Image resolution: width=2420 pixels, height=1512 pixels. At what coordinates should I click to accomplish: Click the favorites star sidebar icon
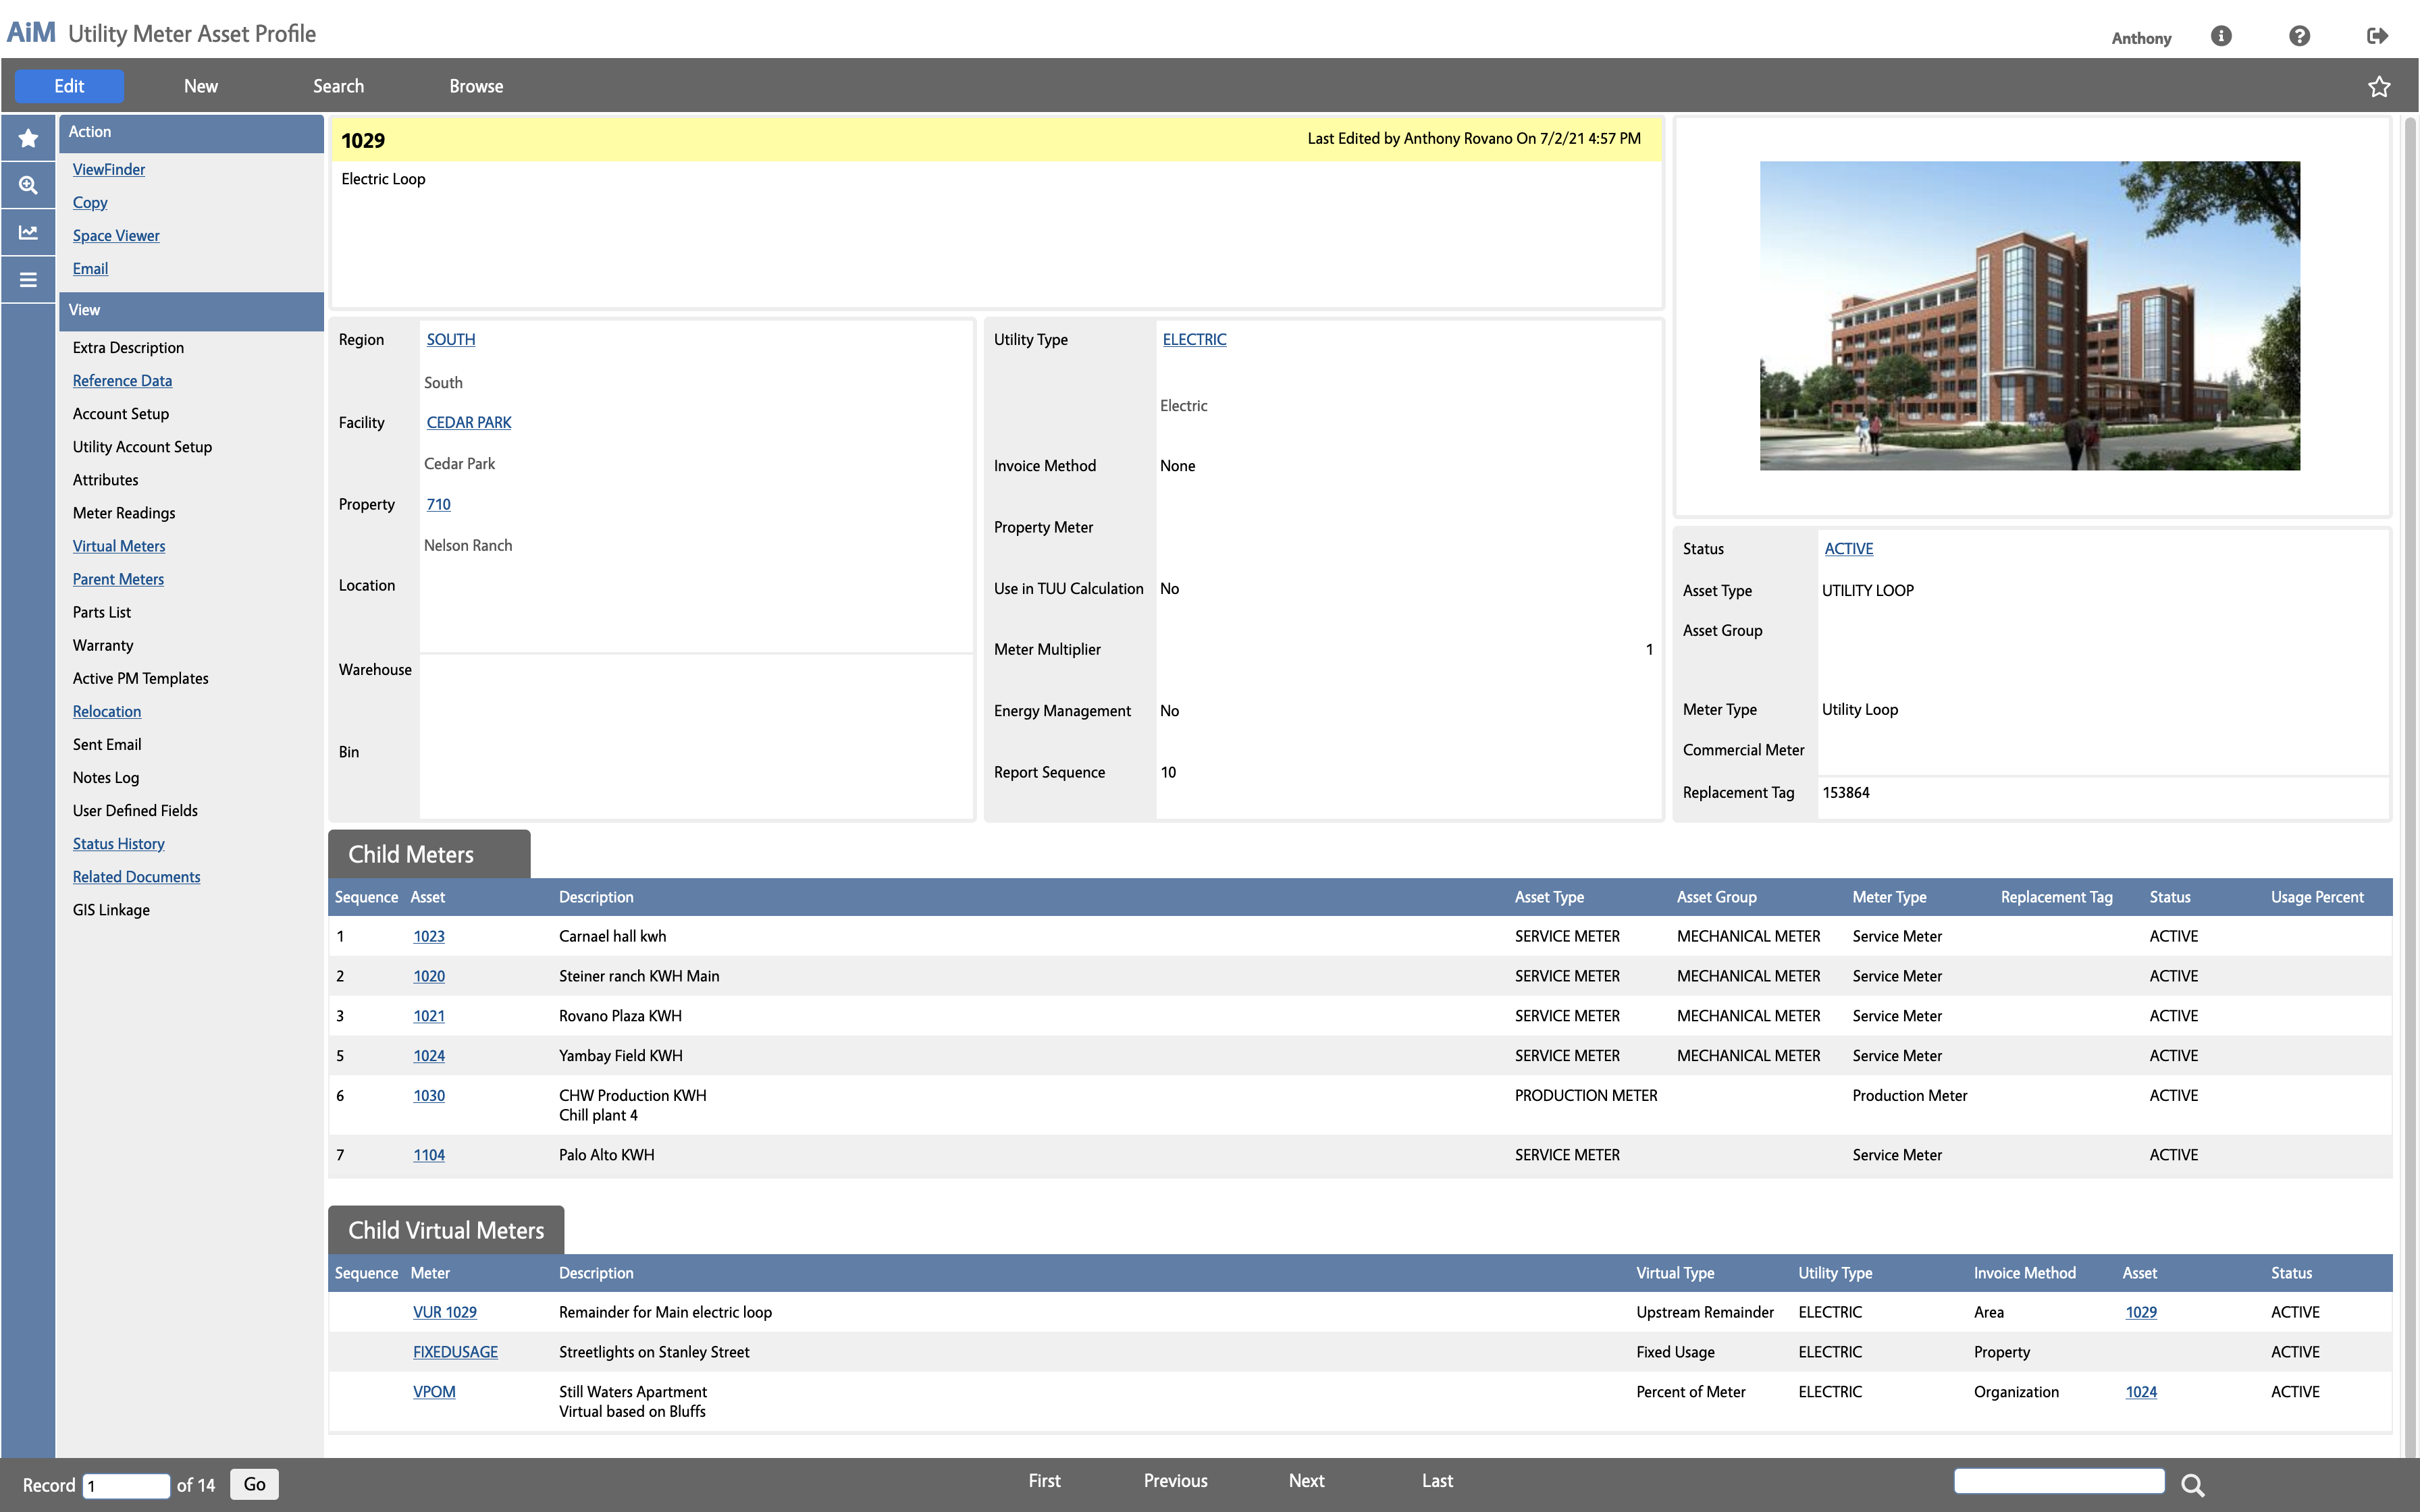tap(28, 138)
